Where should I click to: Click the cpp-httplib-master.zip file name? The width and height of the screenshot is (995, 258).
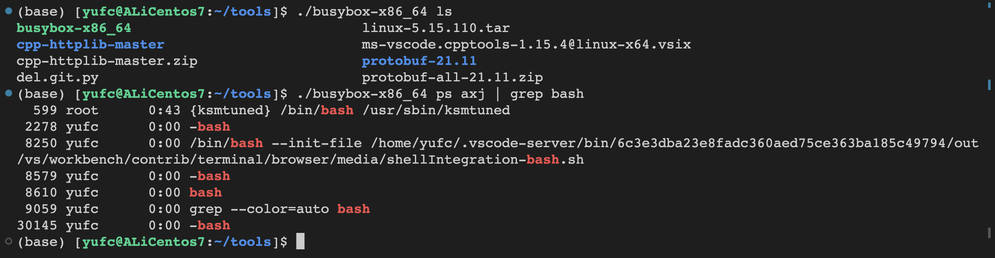tap(107, 61)
